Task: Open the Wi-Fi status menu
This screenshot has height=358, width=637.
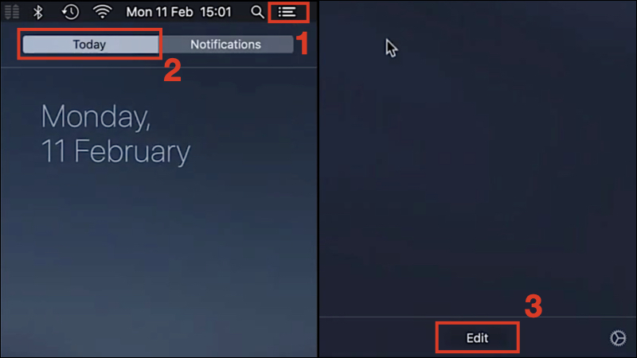Action: (x=103, y=12)
